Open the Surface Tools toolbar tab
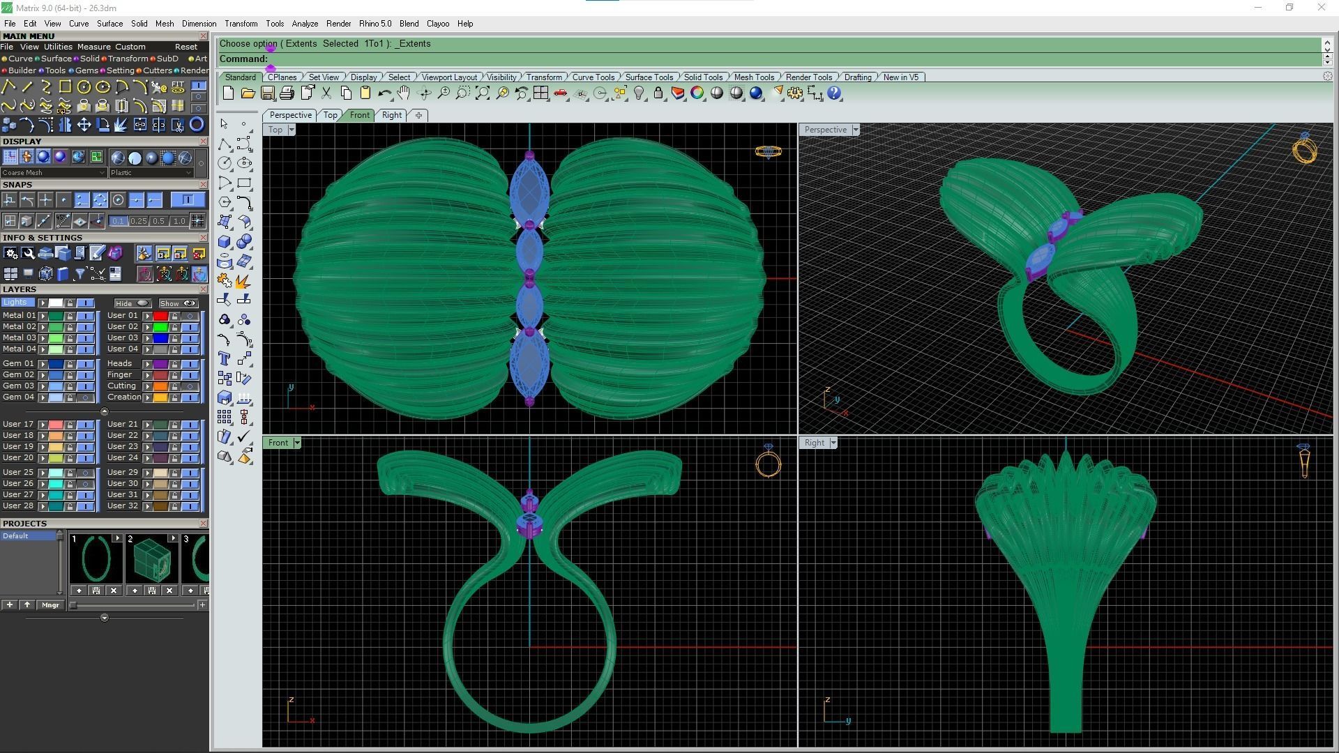The height and width of the screenshot is (753, 1339). pos(649,77)
